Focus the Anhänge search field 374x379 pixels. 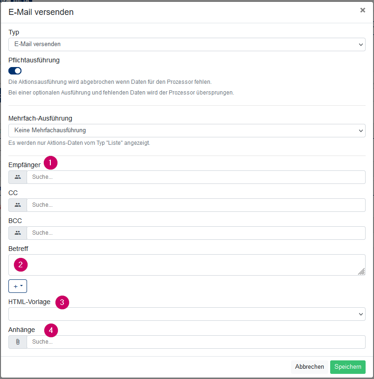[196, 342]
